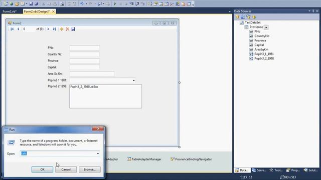Click the Capital text box on form
The image size is (321, 180).
[x=85, y=67]
